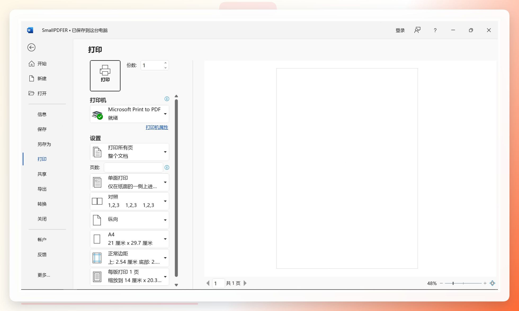Click the A4 paper size icon
Image resolution: width=519 pixels, height=311 pixels.
pos(97,239)
